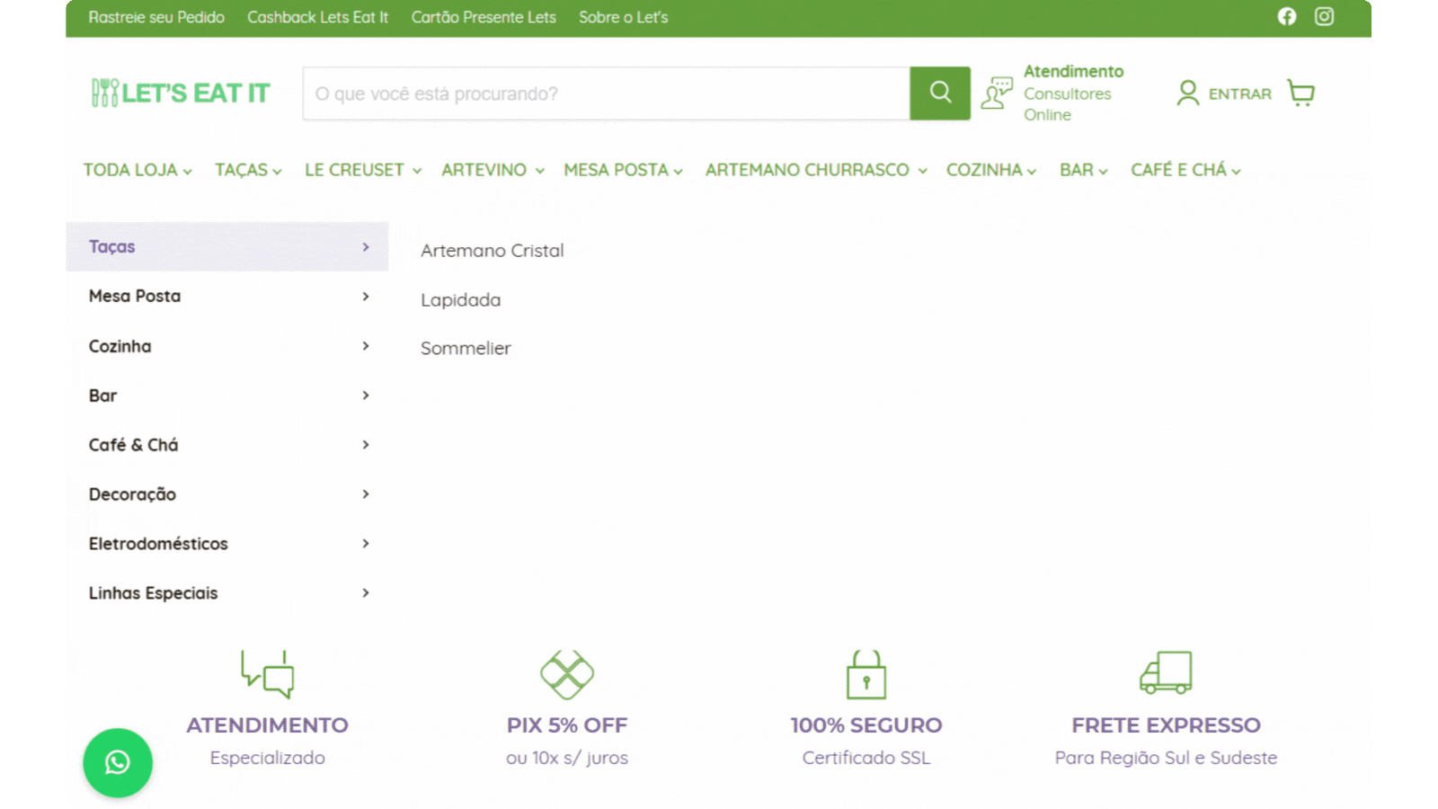The height and width of the screenshot is (809, 1438).
Task: Expand the ARTEVINO dropdown
Action: [493, 170]
